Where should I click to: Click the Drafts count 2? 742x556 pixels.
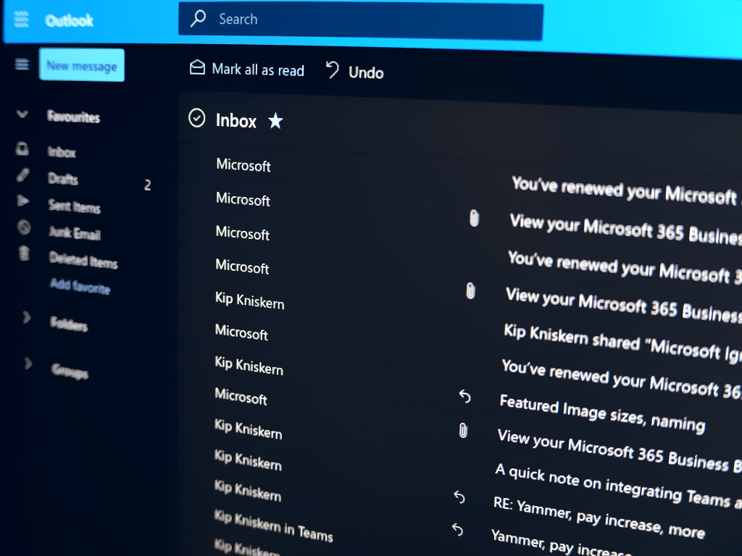148,185
